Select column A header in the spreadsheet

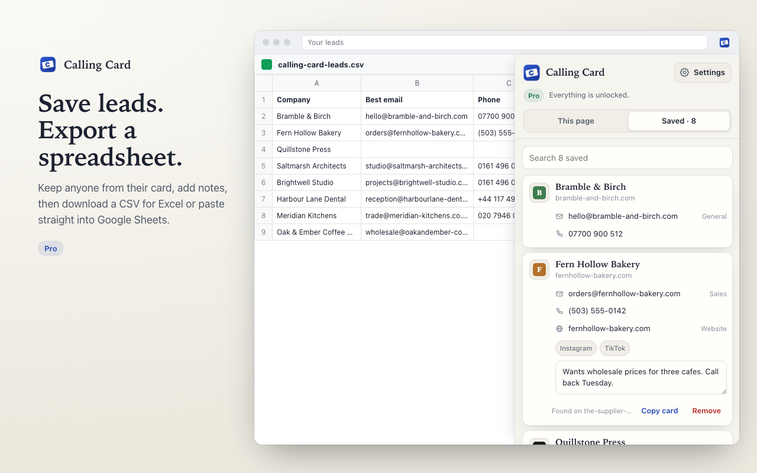(x=316, y=83)
